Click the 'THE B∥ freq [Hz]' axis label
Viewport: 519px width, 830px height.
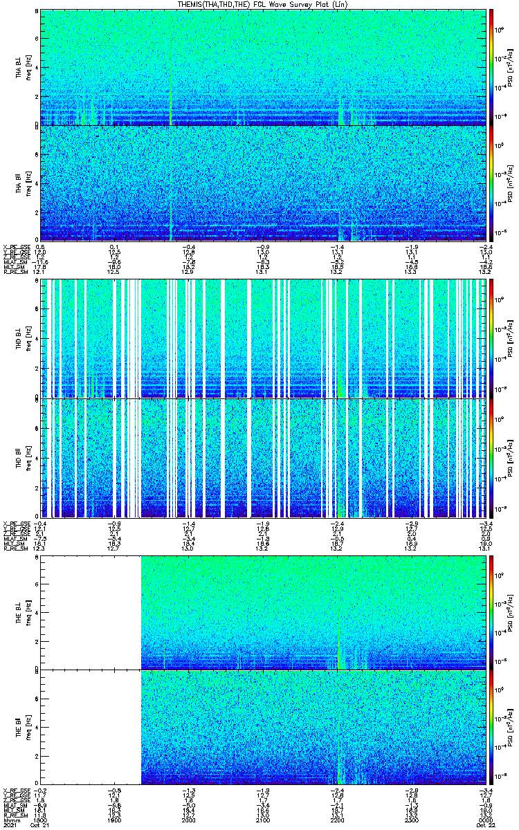24,727
